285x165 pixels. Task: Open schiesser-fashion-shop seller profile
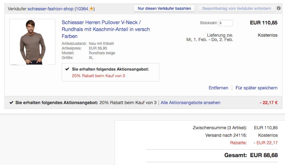(50, 9)
